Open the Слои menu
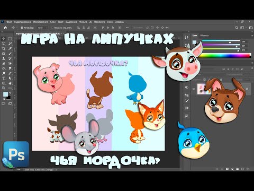254x191 pixels. click(53, 22)
